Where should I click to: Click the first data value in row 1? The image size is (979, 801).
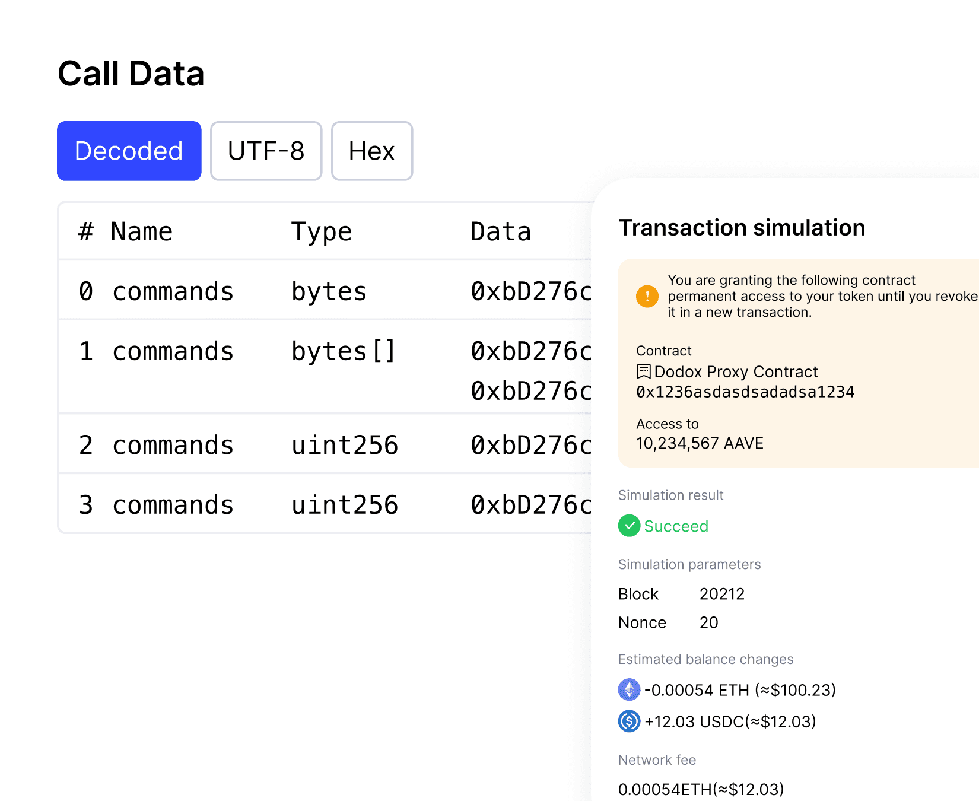click(531, 351)
